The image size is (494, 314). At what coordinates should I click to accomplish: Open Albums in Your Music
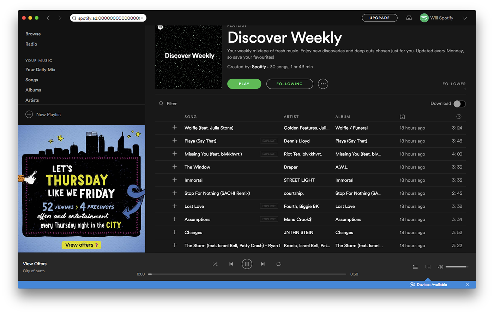[x=33, y=90]
